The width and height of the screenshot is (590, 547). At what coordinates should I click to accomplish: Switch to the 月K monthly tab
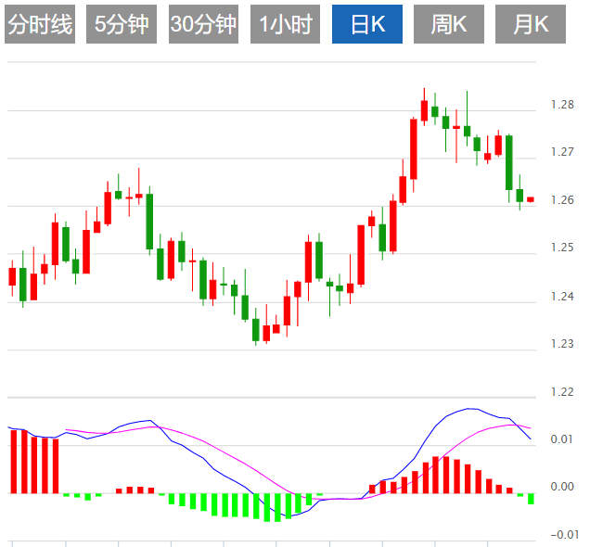(x=531, y=24)
